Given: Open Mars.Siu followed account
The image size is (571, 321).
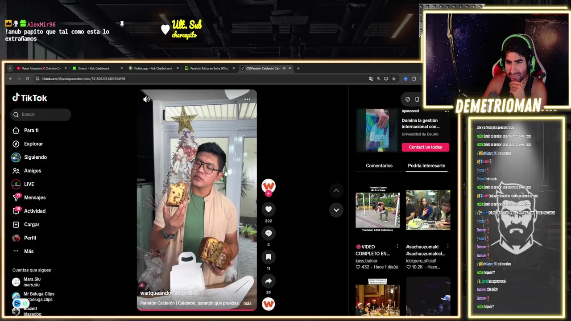Looking at the screenshot, I should point(32,282).
